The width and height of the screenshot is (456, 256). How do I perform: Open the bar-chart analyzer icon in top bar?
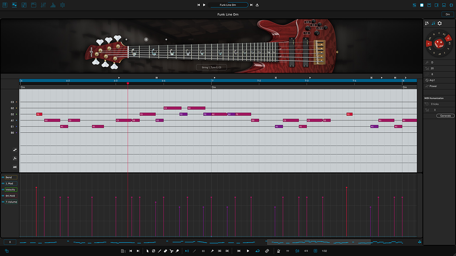[53, 5]
